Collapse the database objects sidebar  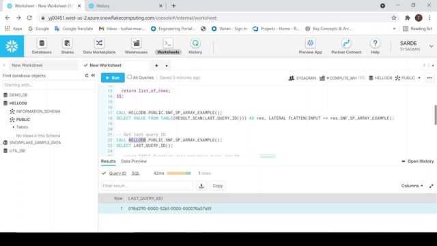coord(93,76)
